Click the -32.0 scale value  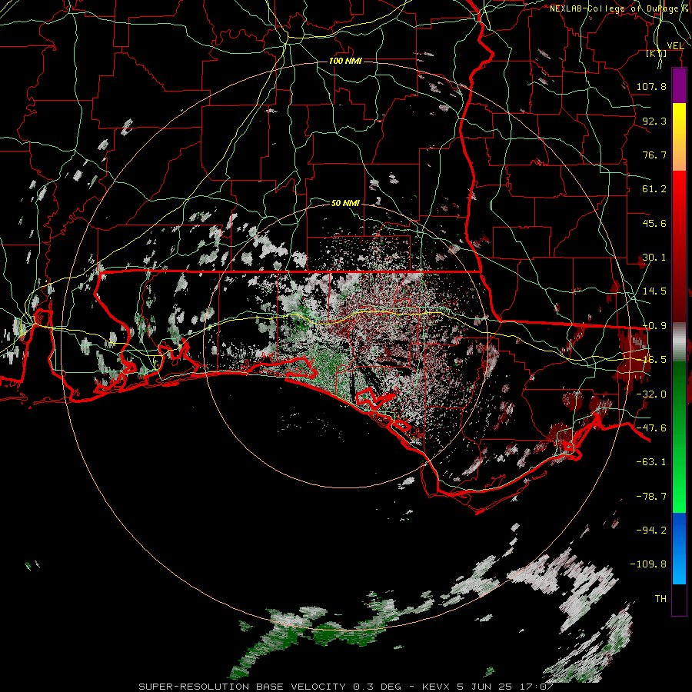coord(651,394)
